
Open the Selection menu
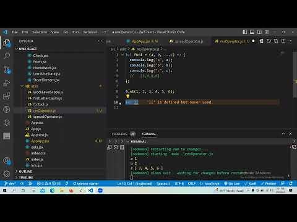click(x=40, y=32)
